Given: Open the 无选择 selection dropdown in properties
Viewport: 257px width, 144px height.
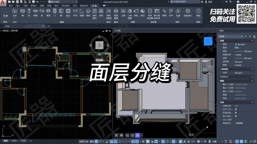Looking at the screenshot, I should [x=230, y=37].
